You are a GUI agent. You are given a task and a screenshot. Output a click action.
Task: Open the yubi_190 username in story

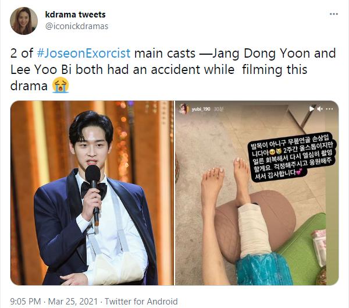click(201, 109)
